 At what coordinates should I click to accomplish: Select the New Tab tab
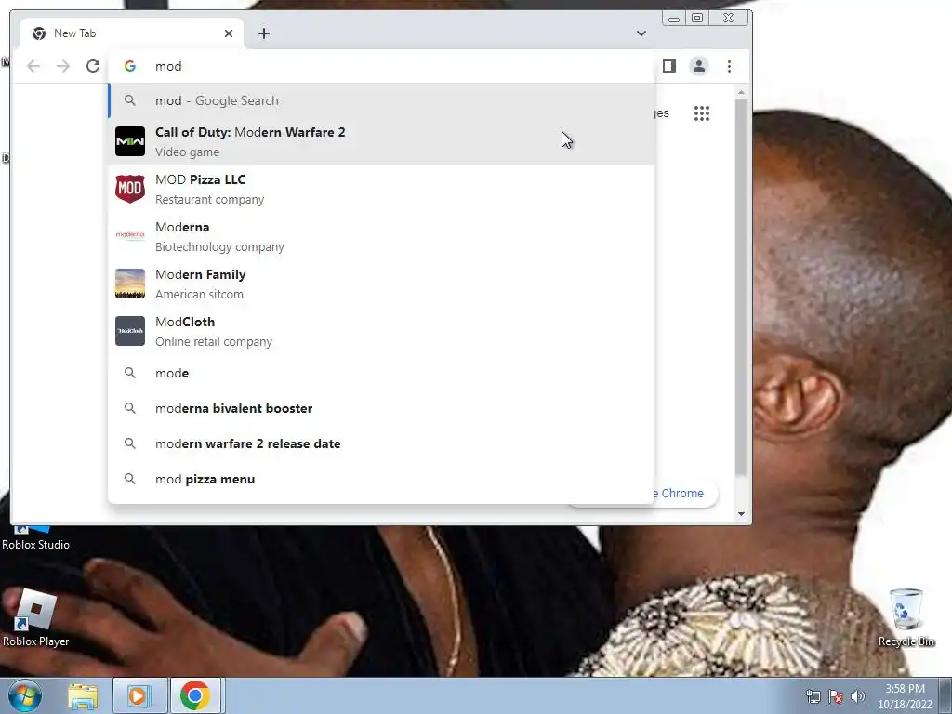132,33
